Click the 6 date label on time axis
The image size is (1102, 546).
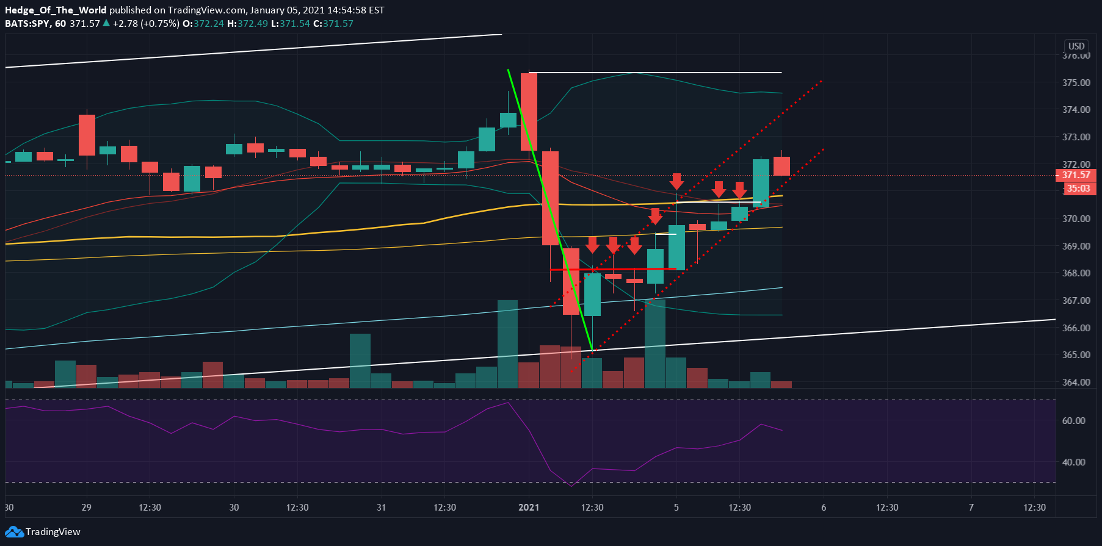click(x=824, y=508)
